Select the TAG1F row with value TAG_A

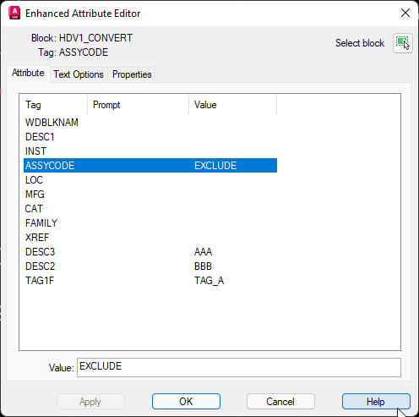150,281
